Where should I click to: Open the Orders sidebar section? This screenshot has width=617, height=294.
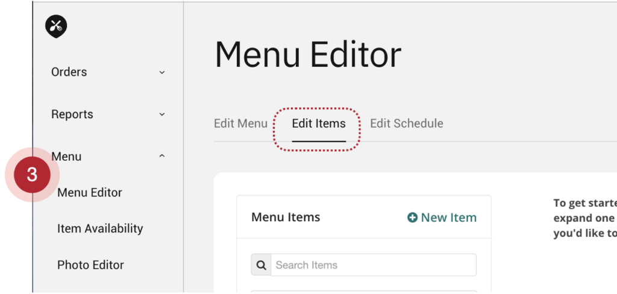tap(69, 72)
